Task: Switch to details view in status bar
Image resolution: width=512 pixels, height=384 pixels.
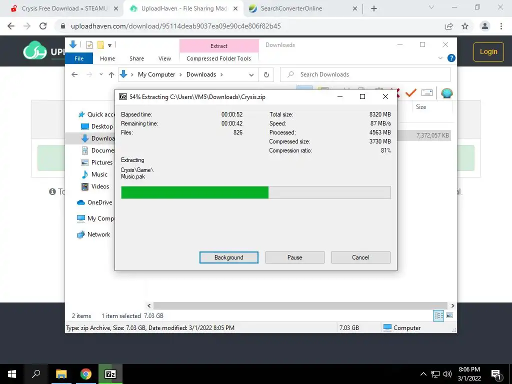Action: click(438, 315)
